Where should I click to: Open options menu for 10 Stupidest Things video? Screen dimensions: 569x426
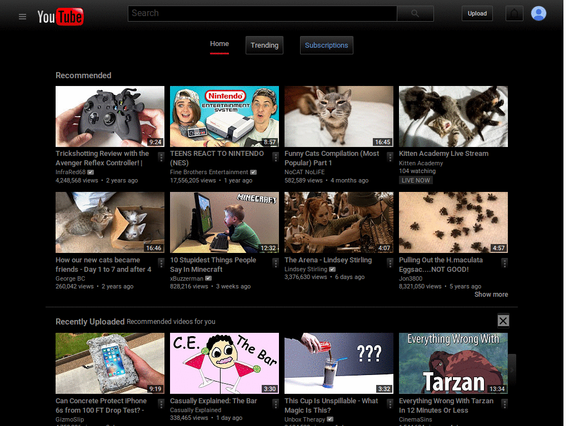pos(276,263)
